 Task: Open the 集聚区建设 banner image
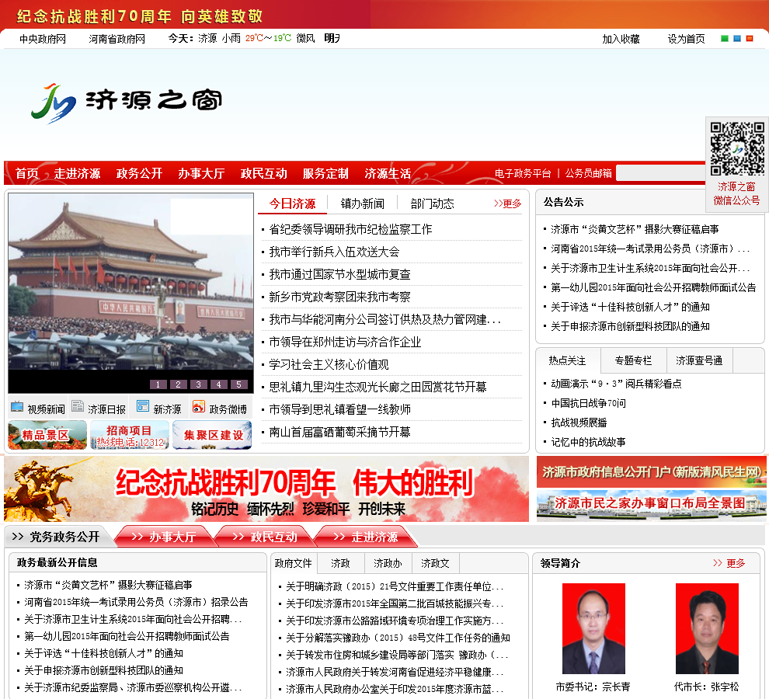212,435
